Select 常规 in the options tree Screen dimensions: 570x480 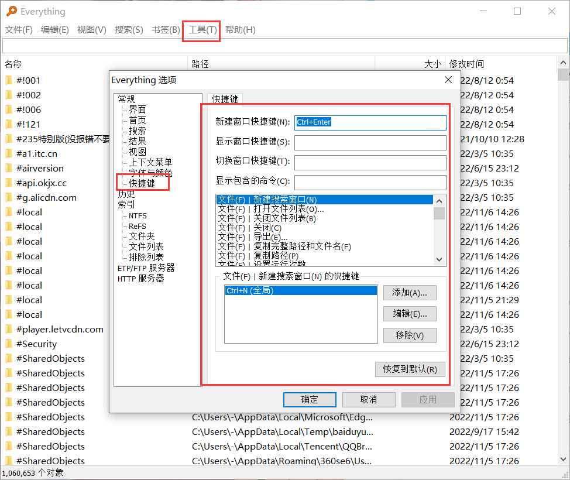(x=126, y=99)
